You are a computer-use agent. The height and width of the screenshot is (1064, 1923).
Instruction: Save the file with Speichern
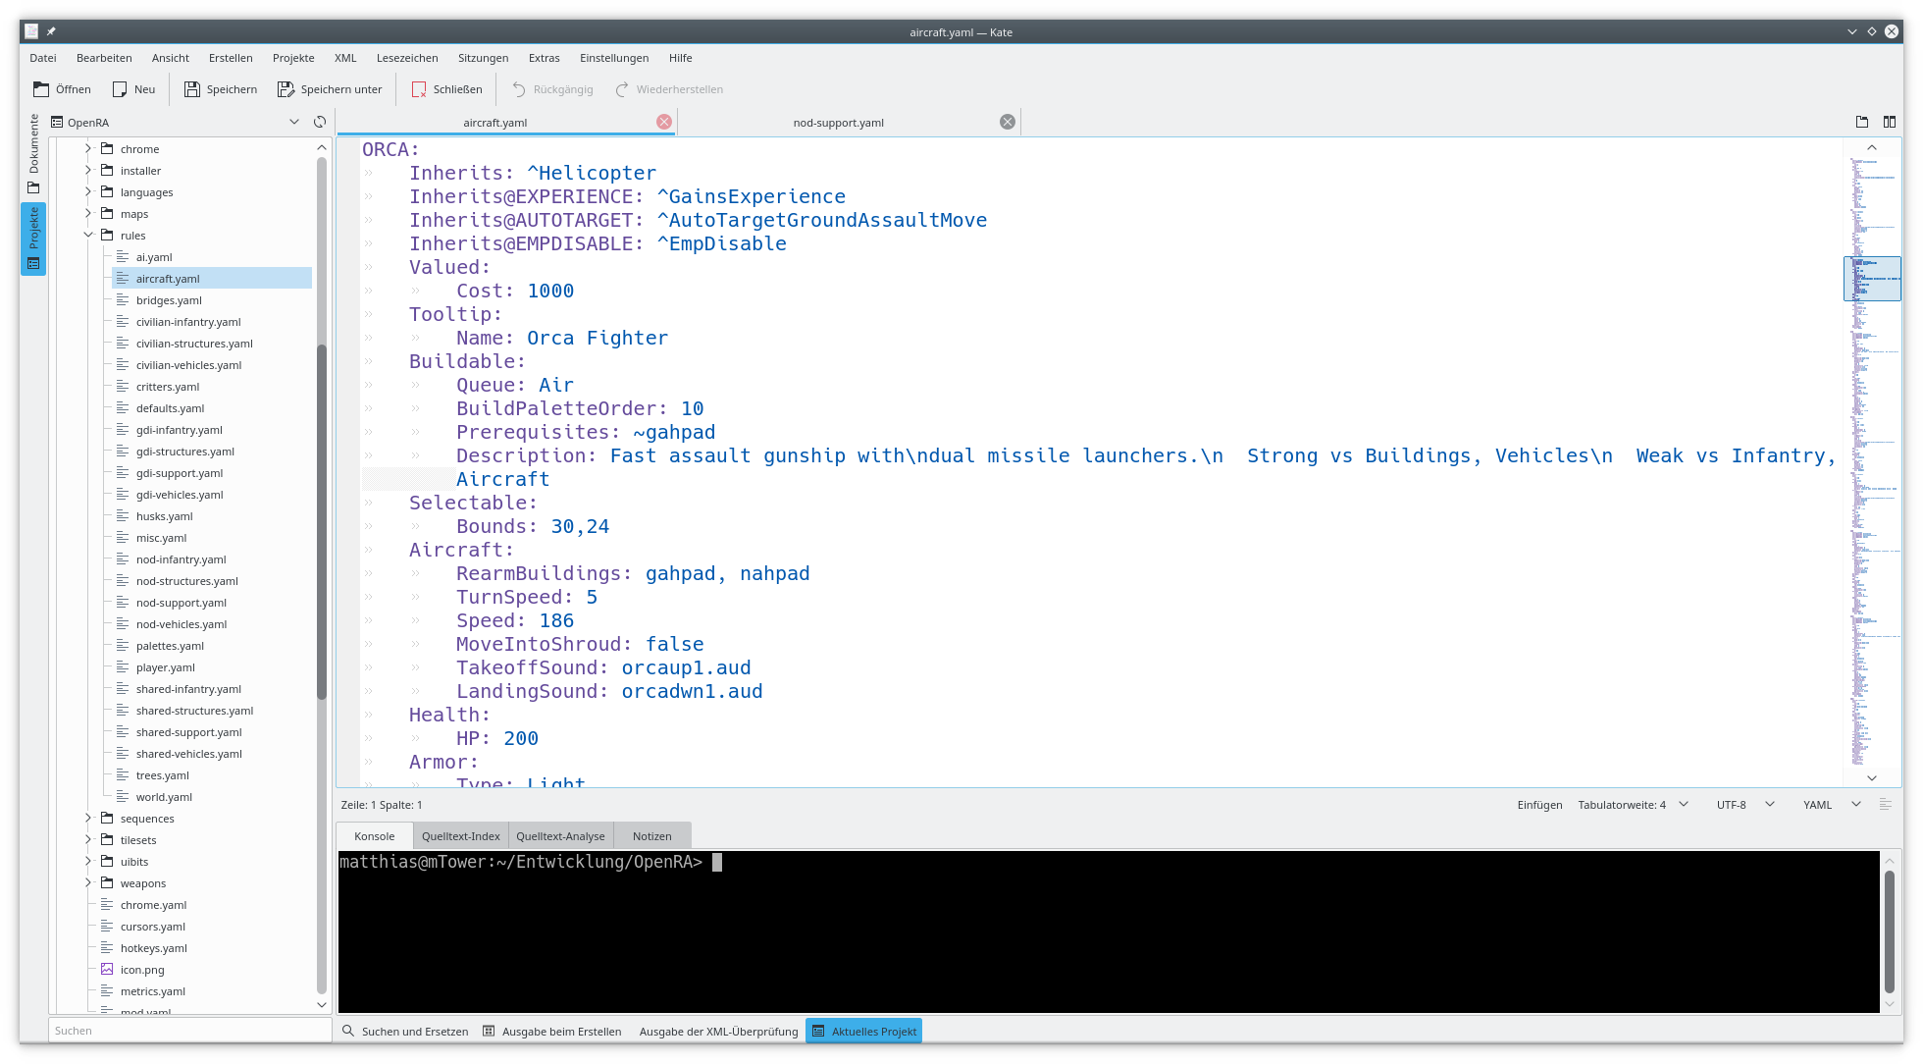221,89
